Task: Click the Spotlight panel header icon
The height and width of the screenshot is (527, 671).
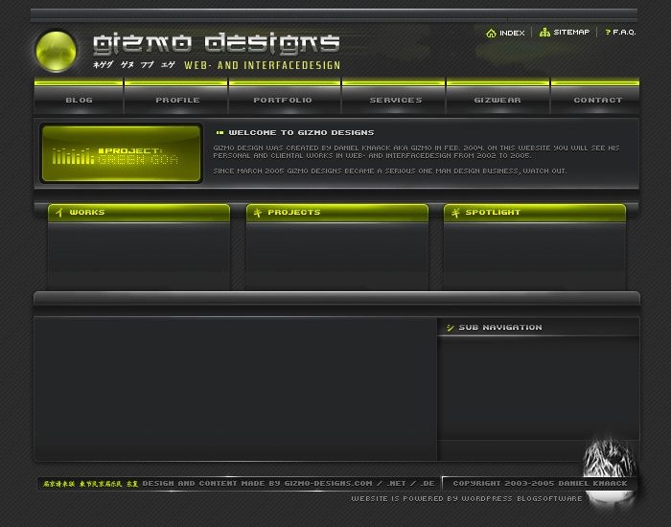Action: pyautogui.click(x=455, y=212)
